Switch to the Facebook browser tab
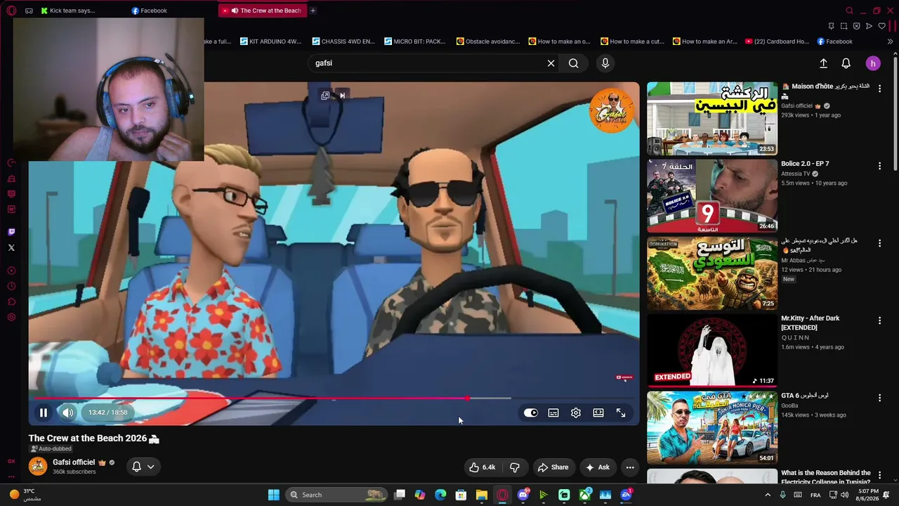 [149, 11]
